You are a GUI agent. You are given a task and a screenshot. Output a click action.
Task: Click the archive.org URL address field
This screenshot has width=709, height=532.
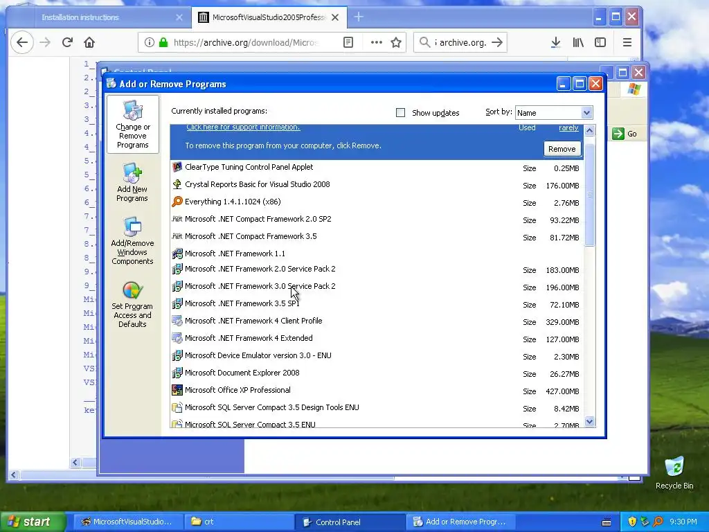point(246,42)
